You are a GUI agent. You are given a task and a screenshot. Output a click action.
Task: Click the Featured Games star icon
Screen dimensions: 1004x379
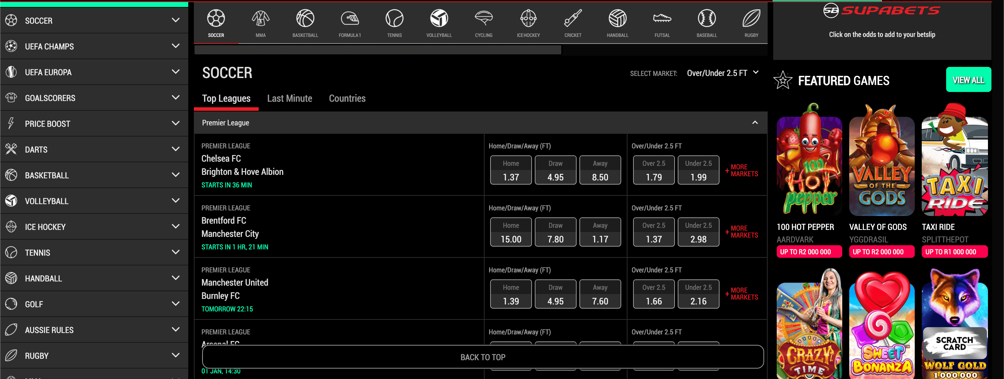783,80
